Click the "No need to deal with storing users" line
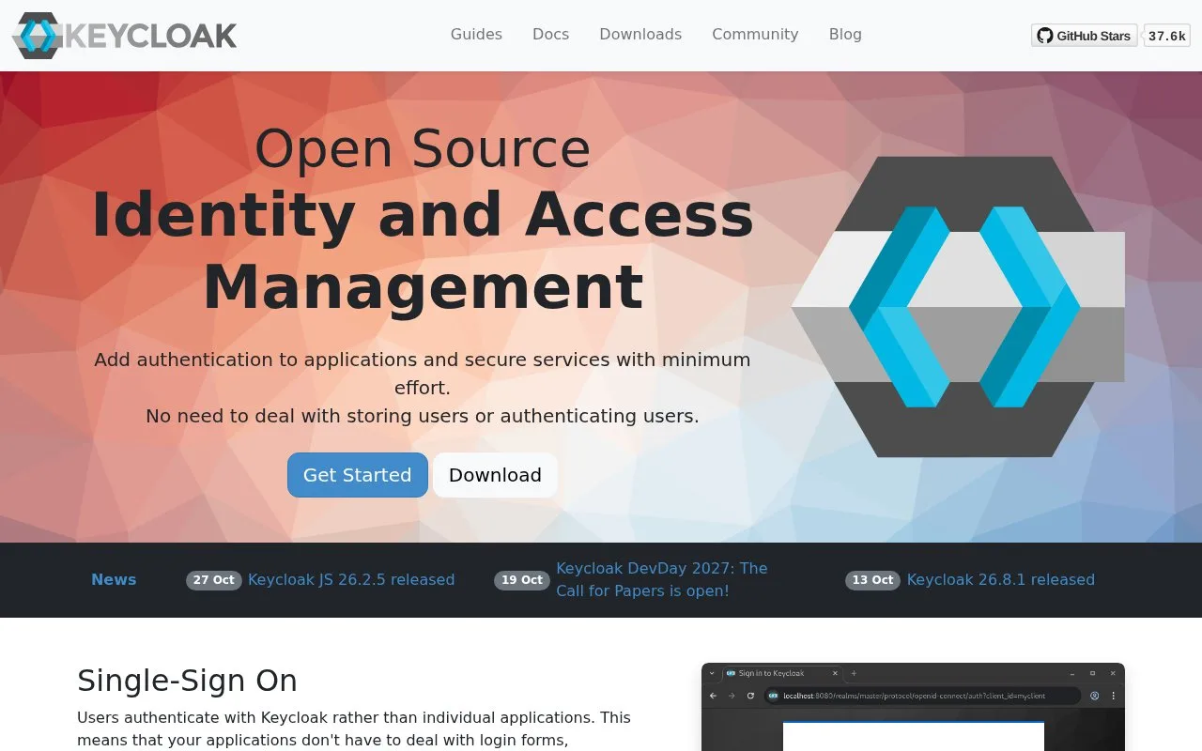Screen dimensions: 1202x751 click(423, 416)
